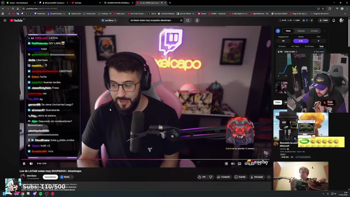The height and width of the screenshot is (197, 350).
Task: Reload the page in the browser
Action: [x=13, y=8]
